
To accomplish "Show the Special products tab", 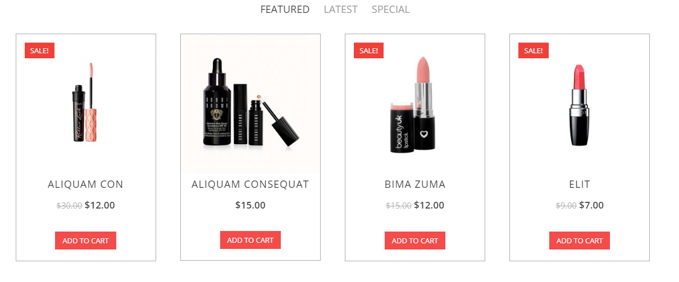I will (x=390, y=10).
